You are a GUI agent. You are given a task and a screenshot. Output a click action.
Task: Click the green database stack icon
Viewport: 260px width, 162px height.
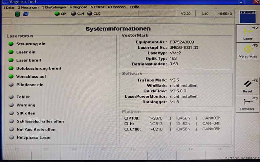coord(17,14)
